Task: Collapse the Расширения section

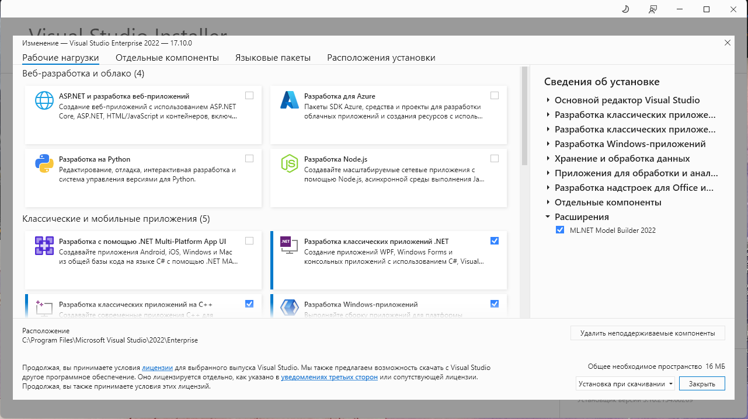Action: click(548, 217)
